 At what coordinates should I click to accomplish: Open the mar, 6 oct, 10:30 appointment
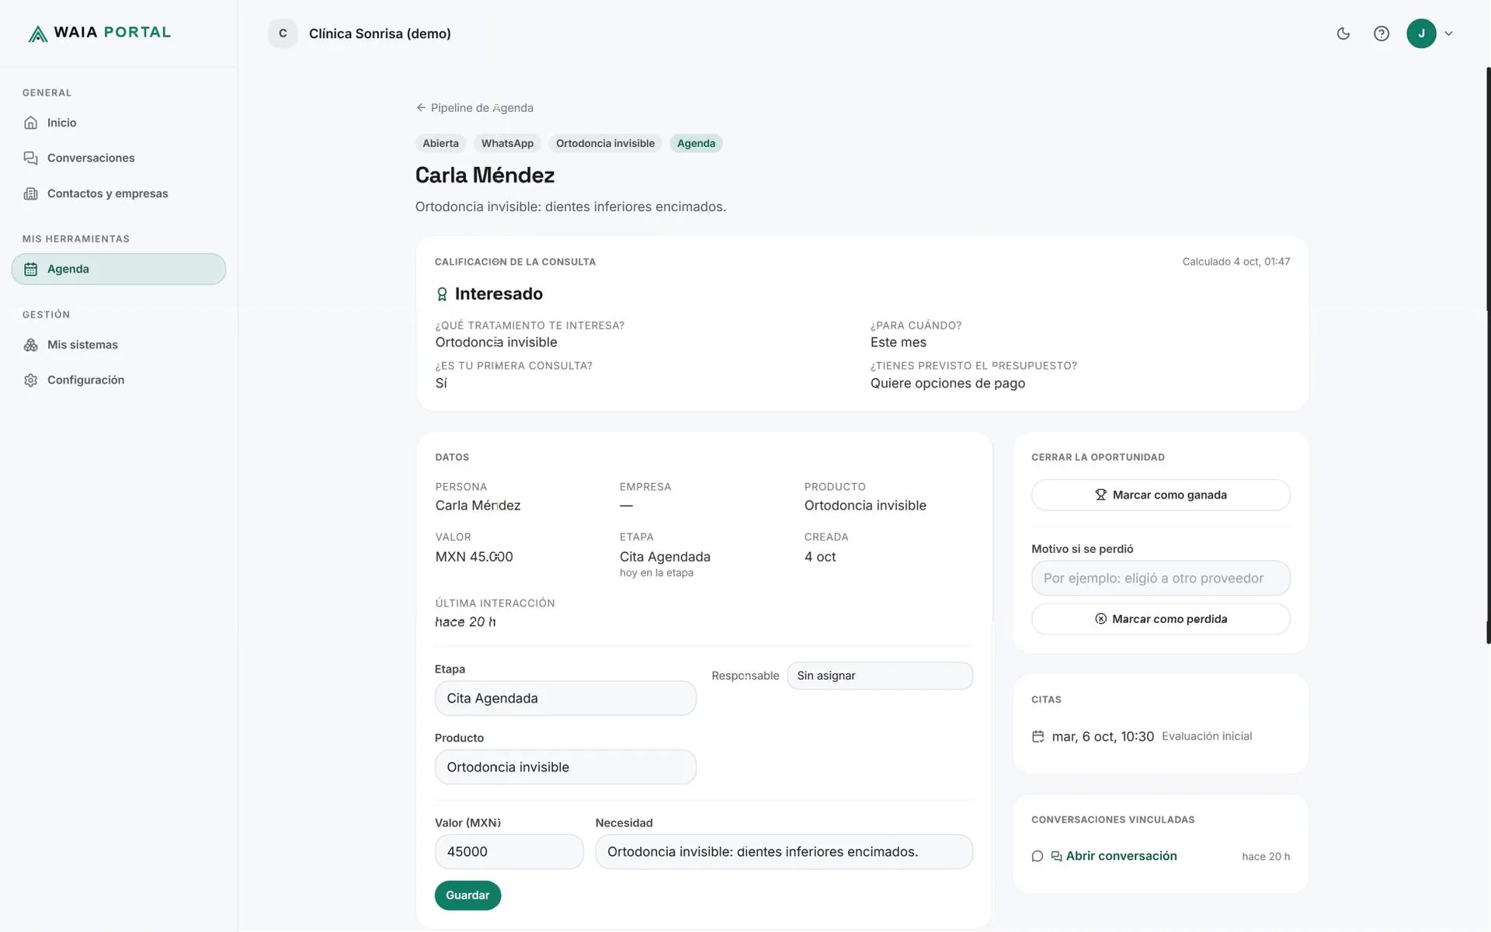(1103, 736)
